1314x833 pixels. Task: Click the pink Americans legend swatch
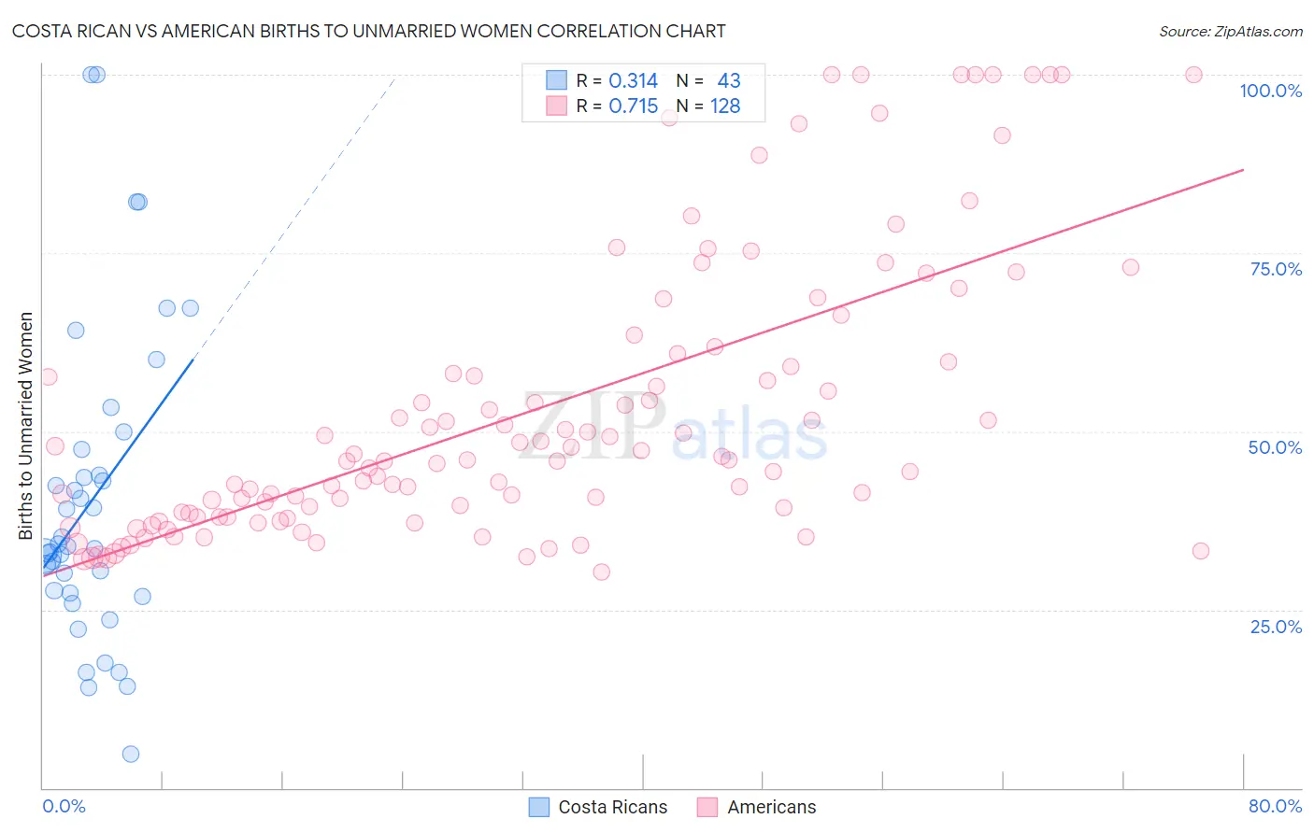pyautogui.click(x=707, y=807)
